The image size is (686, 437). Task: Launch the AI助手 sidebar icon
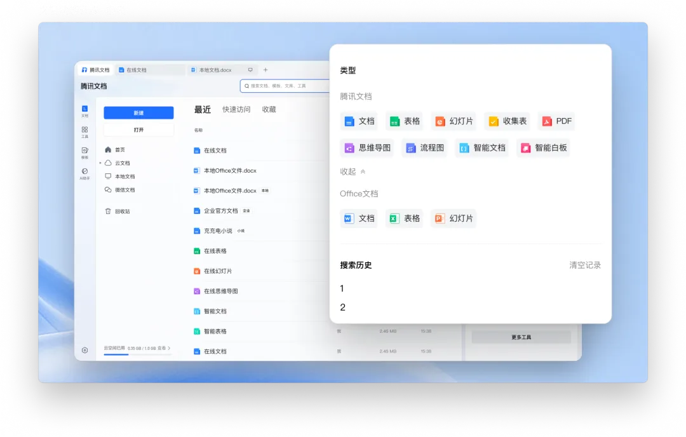click(84, 173)
